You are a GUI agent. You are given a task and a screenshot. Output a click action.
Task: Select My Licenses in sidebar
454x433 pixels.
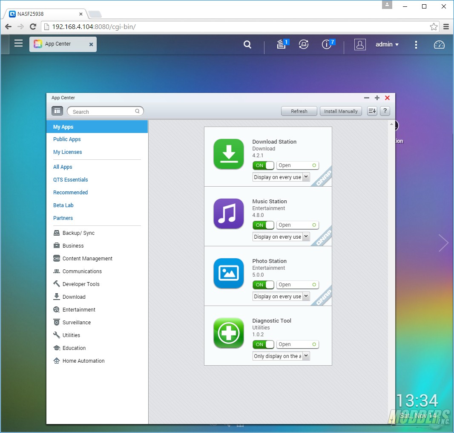click(x=67, y=152)
